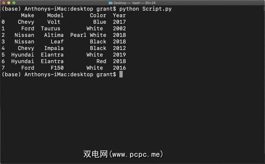Screen dimensions: 265x164
Task: Click 'Black' in the Leaf row
Action: [x=98, y=42]
